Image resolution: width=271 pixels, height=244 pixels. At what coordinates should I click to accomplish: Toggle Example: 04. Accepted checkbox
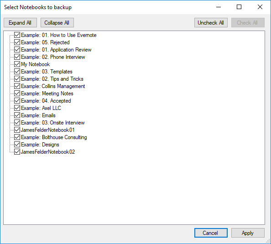[x=17, y=101]
